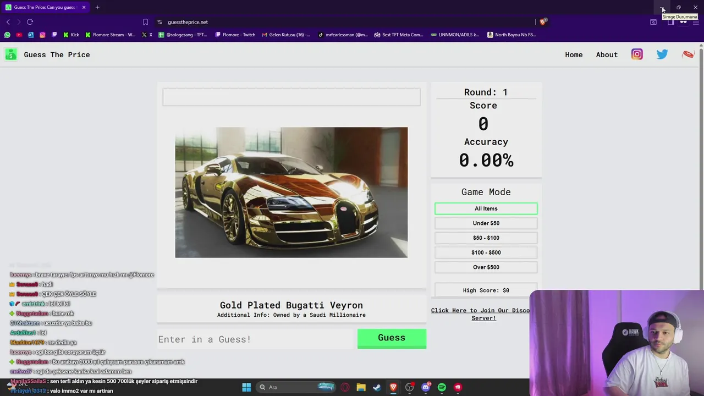Open a new browser tab
This screenshot has height=396, width=704.
pyautogui.click(x=97, y=7)
